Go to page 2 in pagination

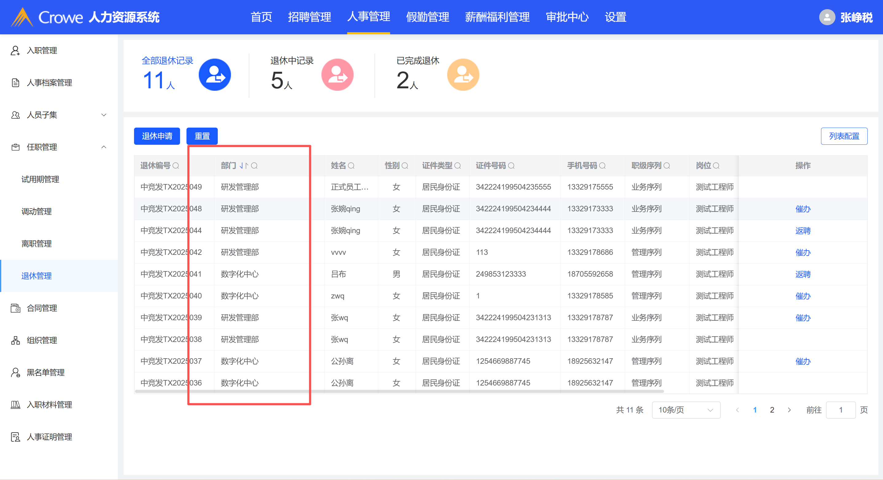[772, 410]
